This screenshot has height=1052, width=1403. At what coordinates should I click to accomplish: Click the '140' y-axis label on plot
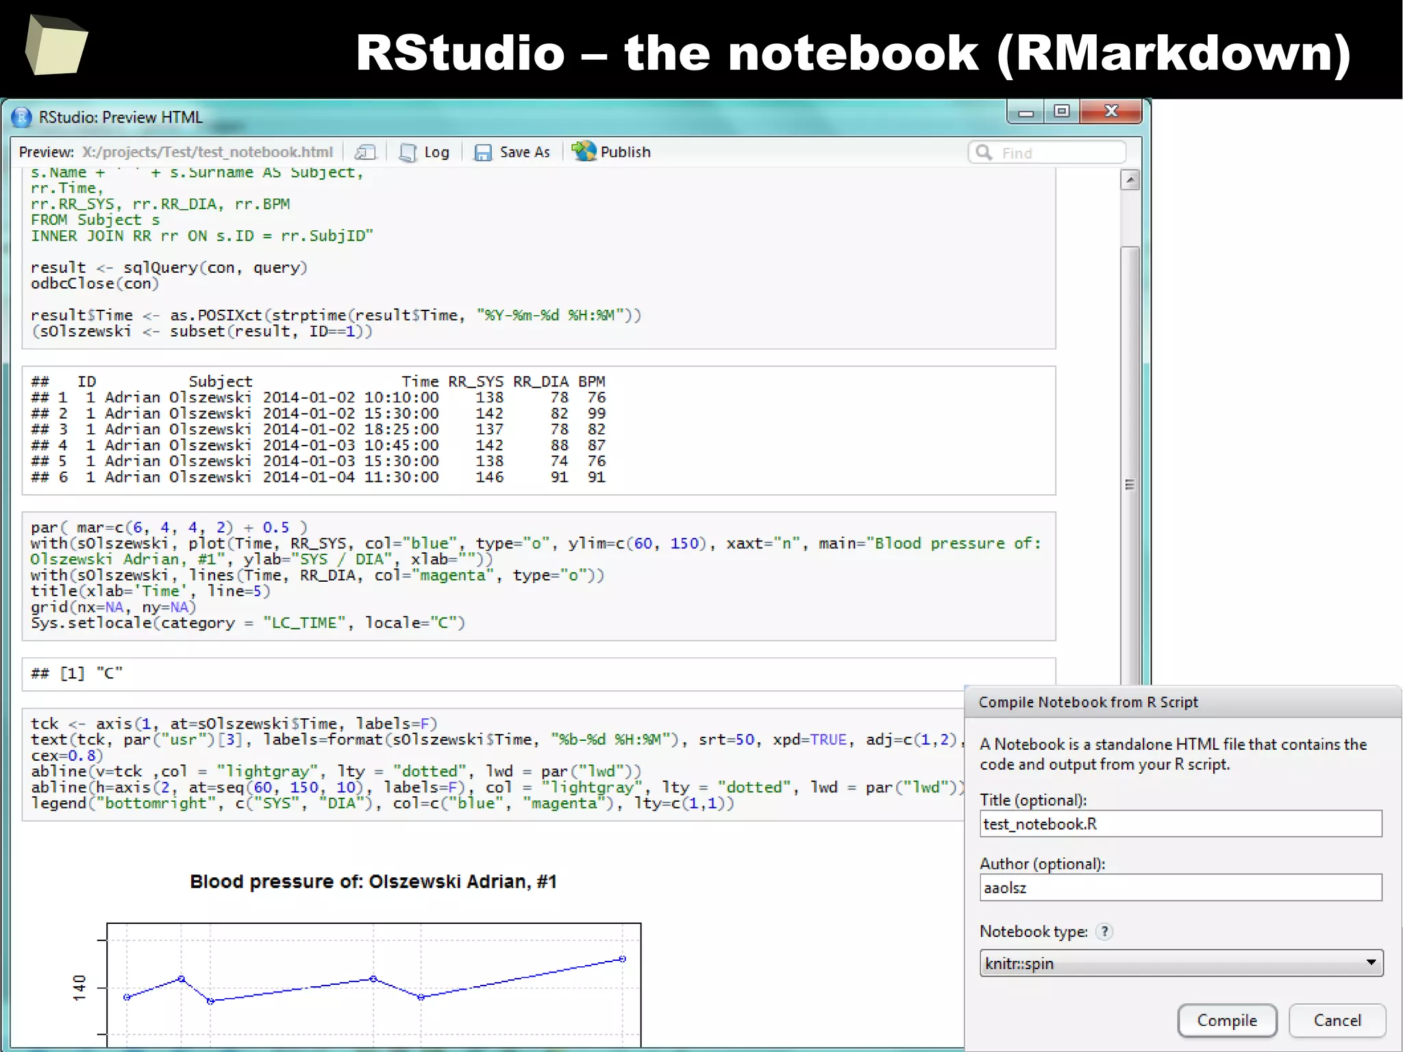pyautogui.click(x=79, y=988)
